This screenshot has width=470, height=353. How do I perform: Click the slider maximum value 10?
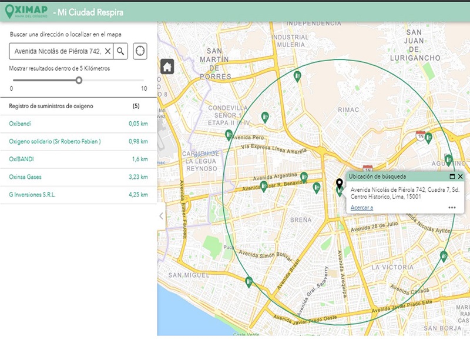(x=144, y=89)
